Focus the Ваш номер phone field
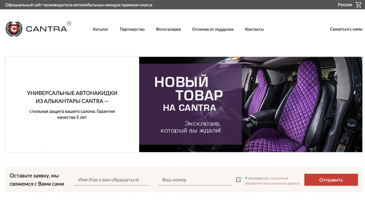 (x=195, y=180)
